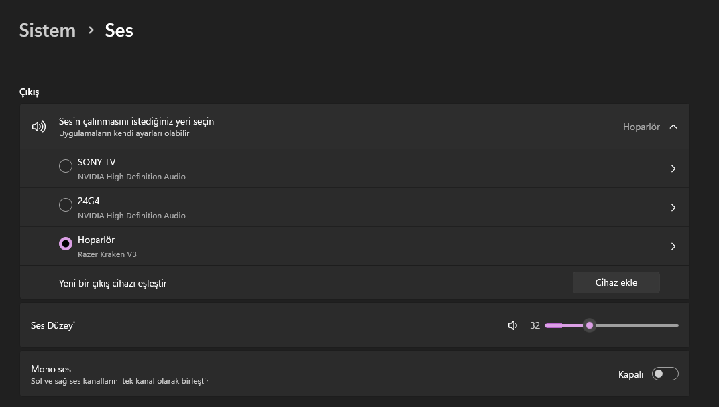Click the output speaker icon
Viewport: 719px width, 407px height.
tap(39, 127)
